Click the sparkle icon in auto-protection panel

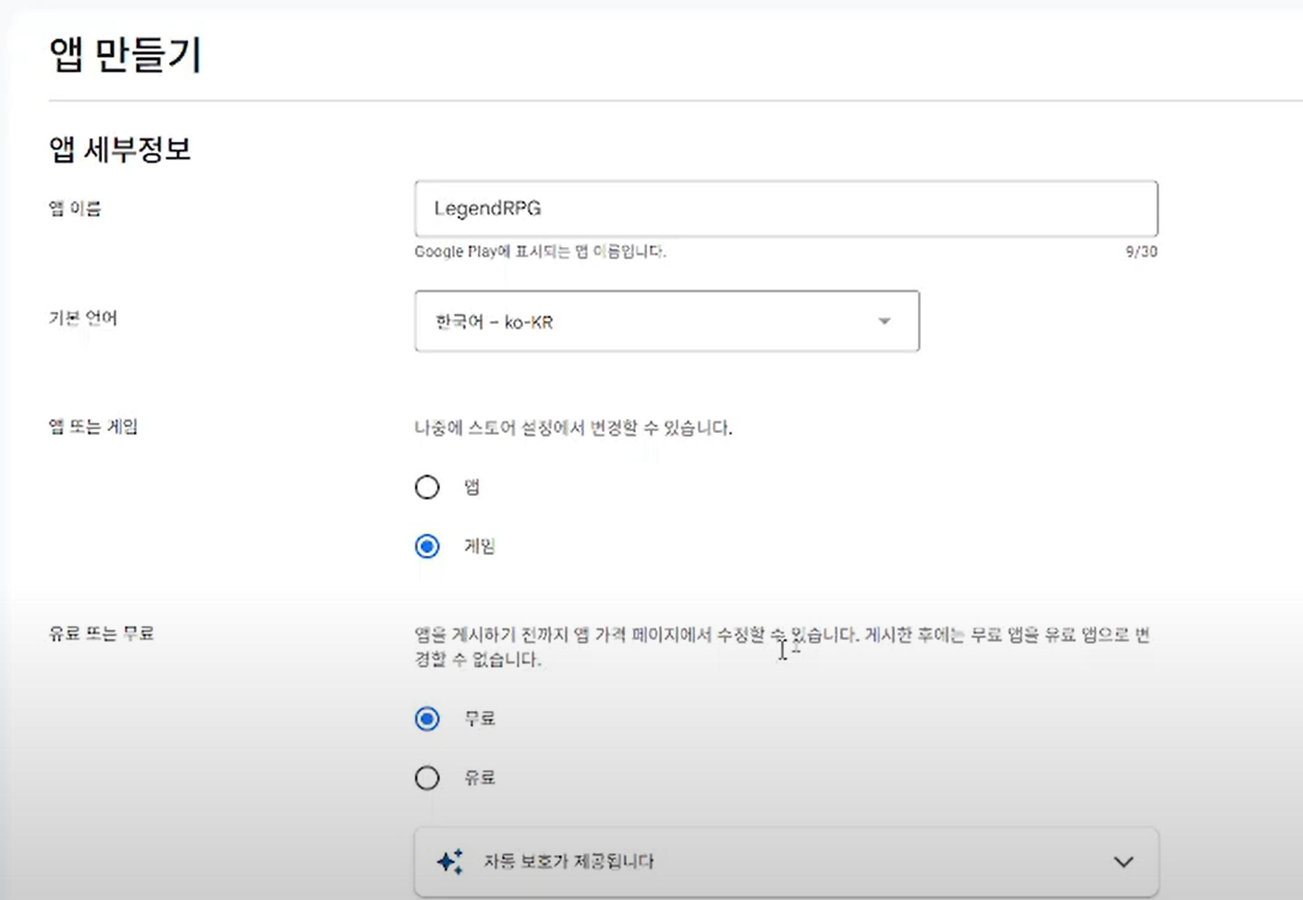click(x=451, y=861)
